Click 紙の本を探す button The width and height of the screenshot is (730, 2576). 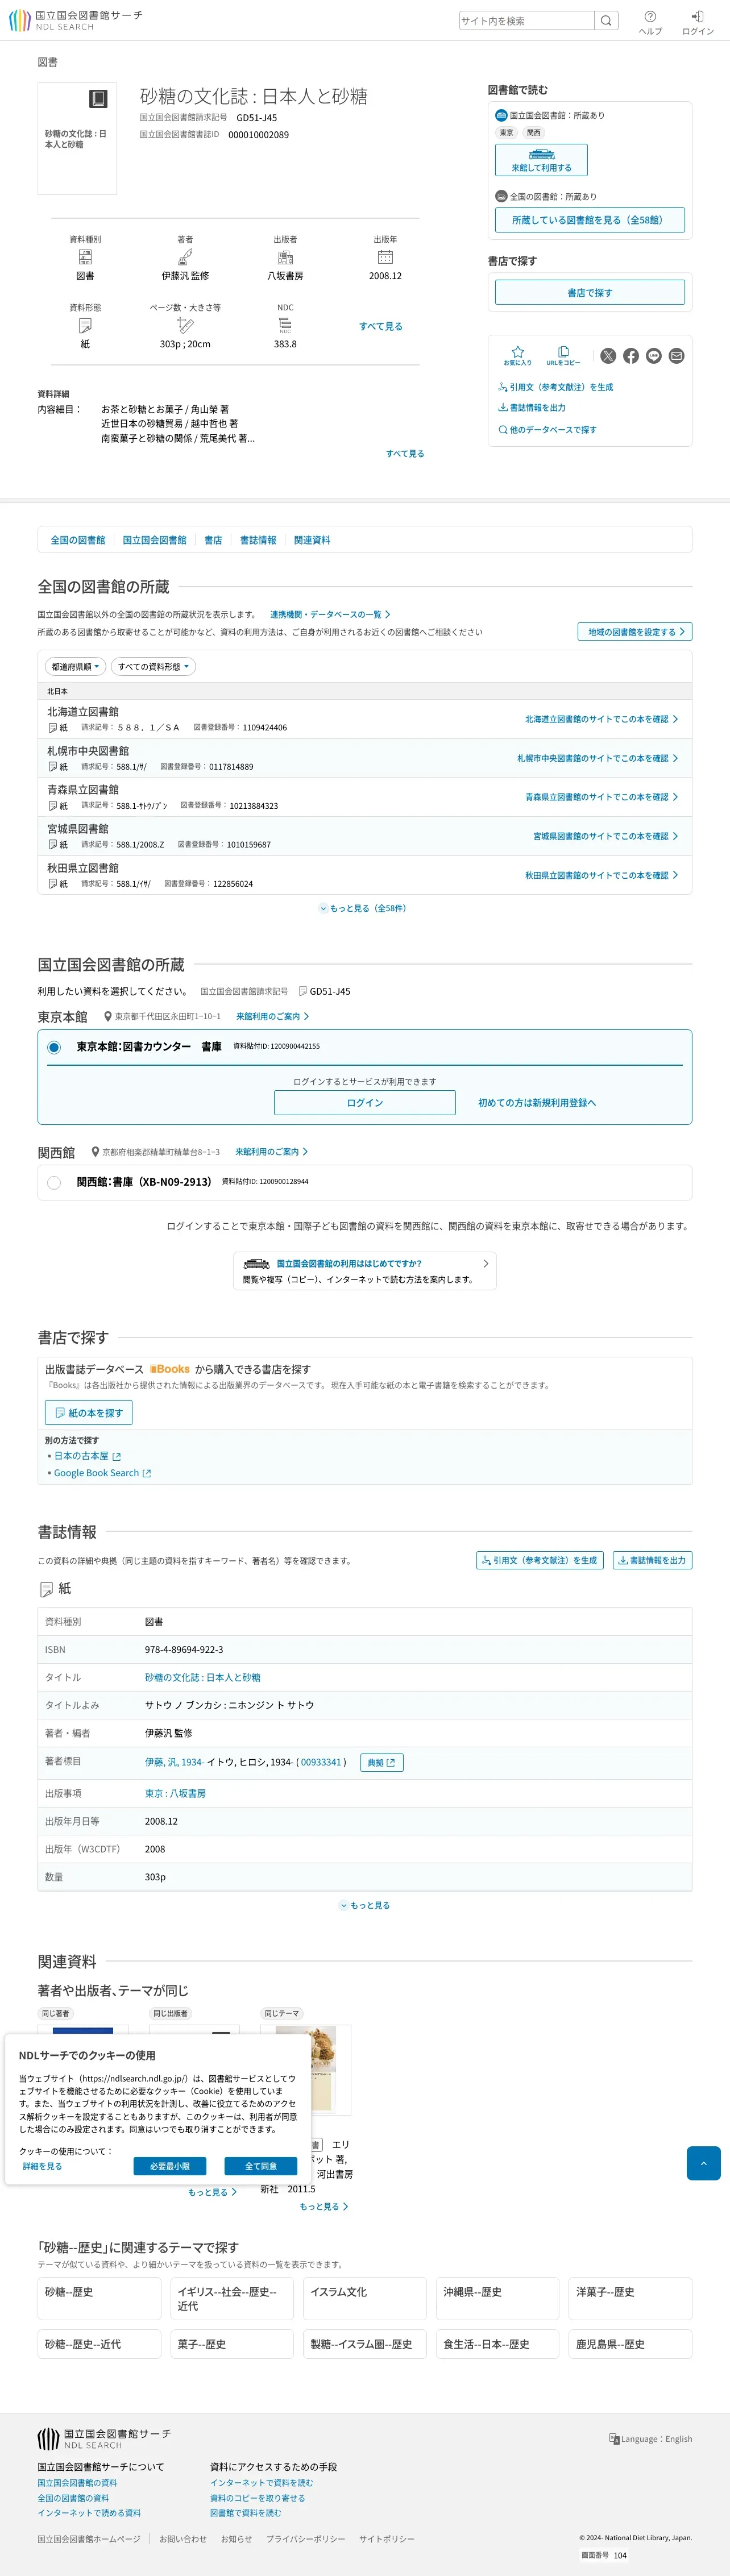(89, 1412)
